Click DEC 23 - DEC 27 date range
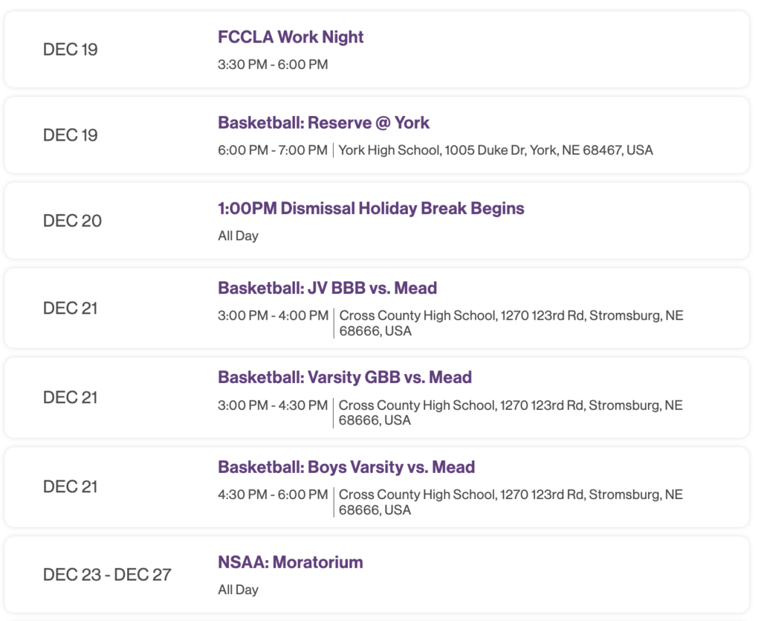The height and width of the screenshot is (621, 761). pyautogui.click(x=107, y=575)
